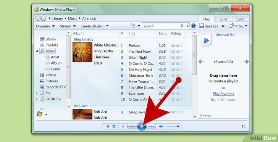The height and width of the screenshot is (142, 278).
Task: Show more list pane commands chevron
Action: (223, 26)
